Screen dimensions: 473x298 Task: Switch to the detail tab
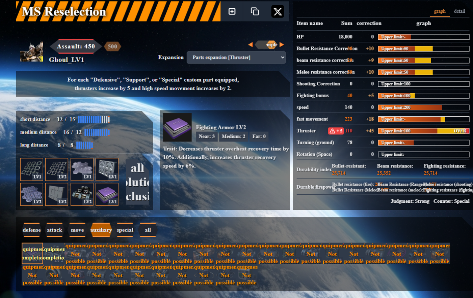(x=459, y=11)
